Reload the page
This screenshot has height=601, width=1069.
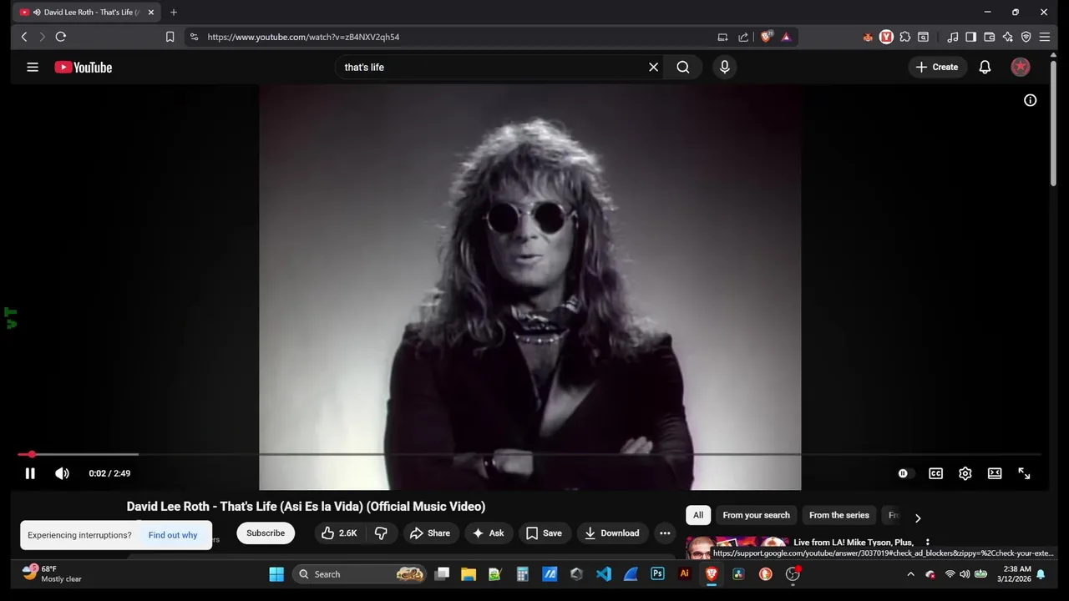[x=61, y=37]
